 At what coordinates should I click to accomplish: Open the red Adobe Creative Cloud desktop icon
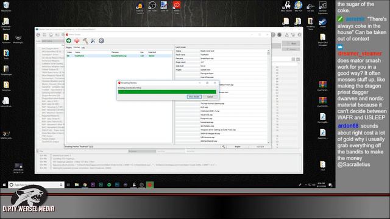click(177, 7)
